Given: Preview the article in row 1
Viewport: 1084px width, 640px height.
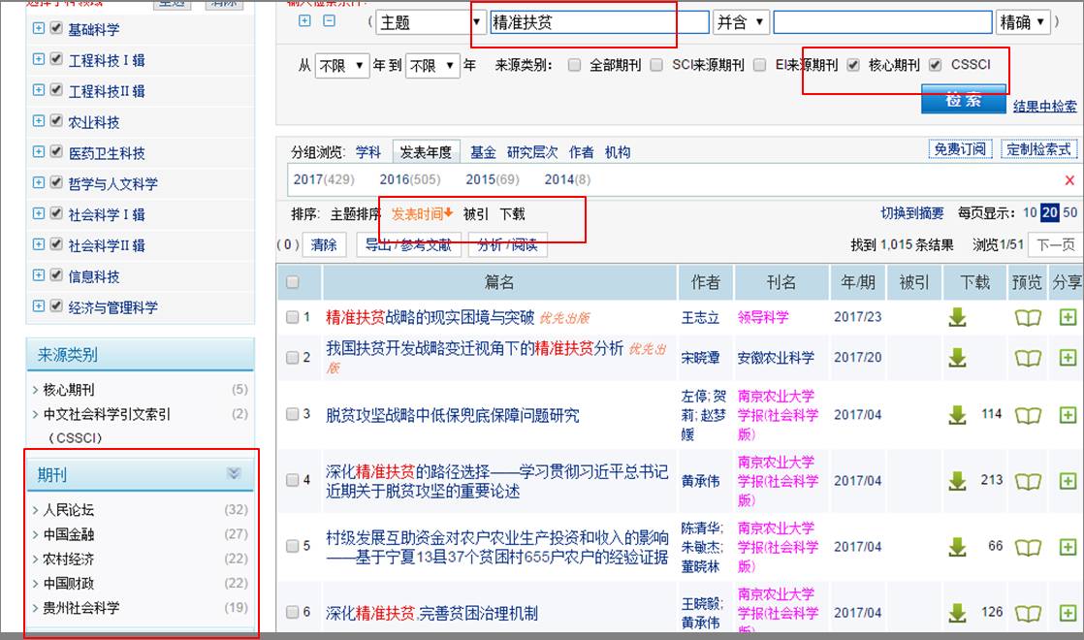Looking at the screenshot, I should [x=1028, y=318].
